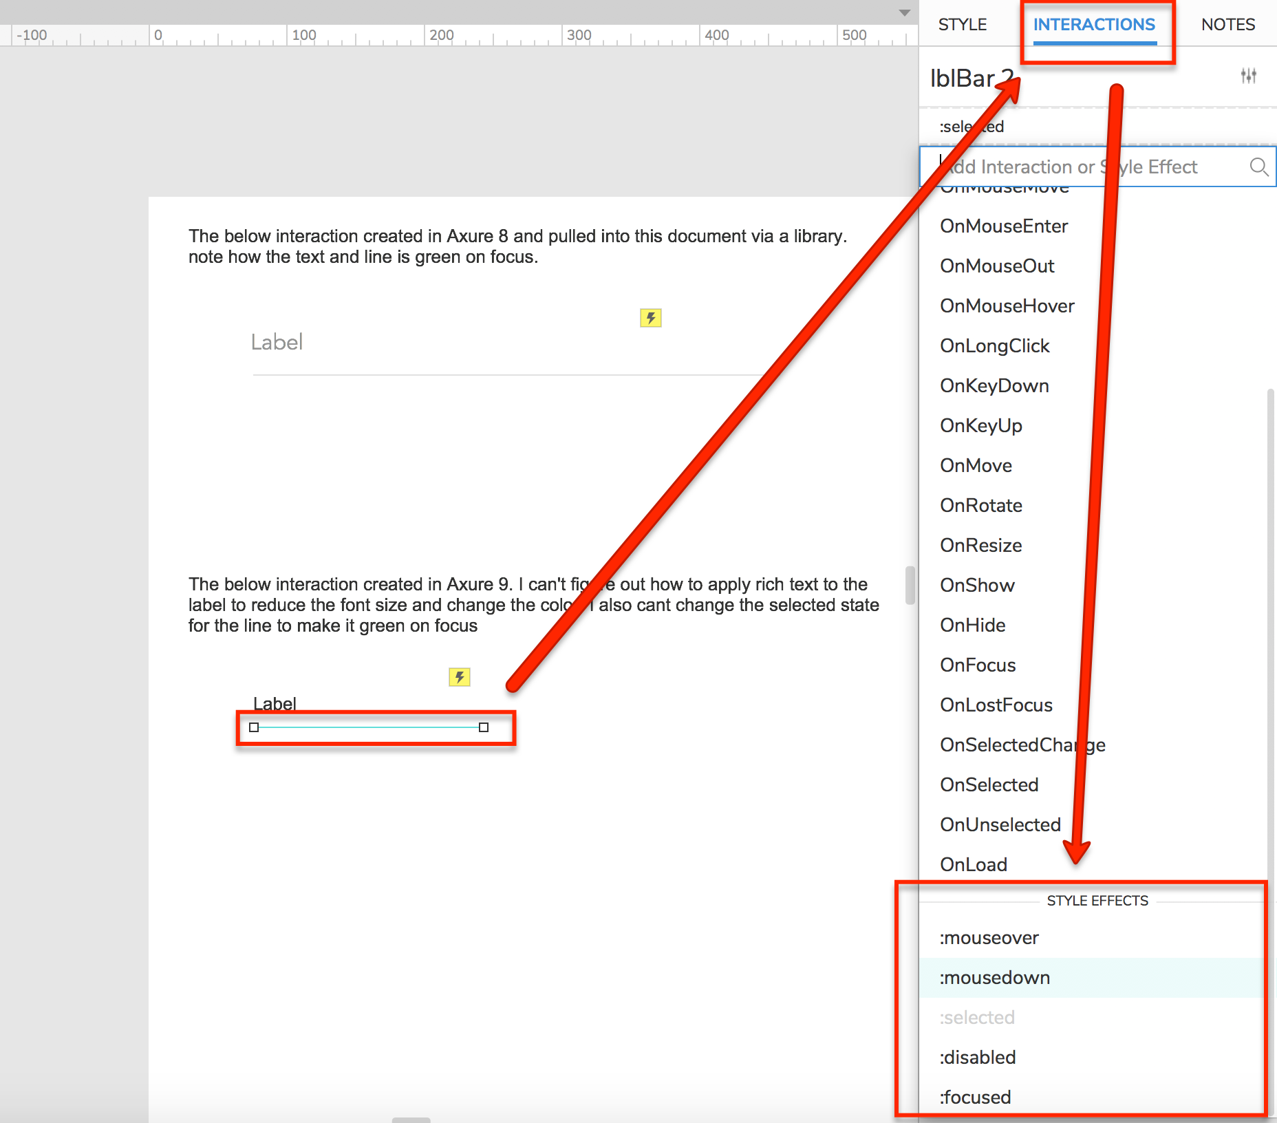
Task: Open the STYLE EFFECTS section header
Action: click(1097, 900)
